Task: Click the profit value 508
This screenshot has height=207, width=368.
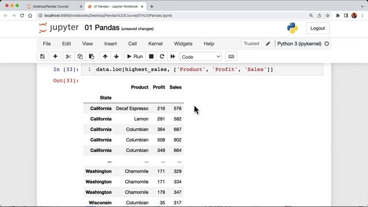Action: [161, 140]
